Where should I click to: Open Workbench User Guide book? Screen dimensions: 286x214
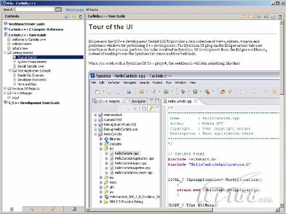click(27, 24)
